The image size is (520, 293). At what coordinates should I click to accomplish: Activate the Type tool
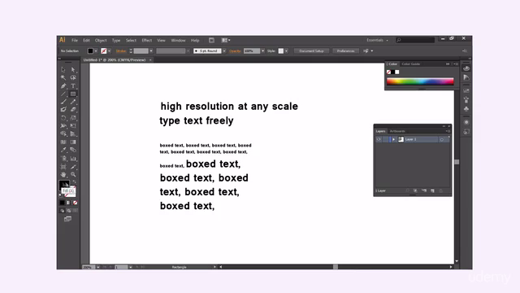click(x=73, y=85)
